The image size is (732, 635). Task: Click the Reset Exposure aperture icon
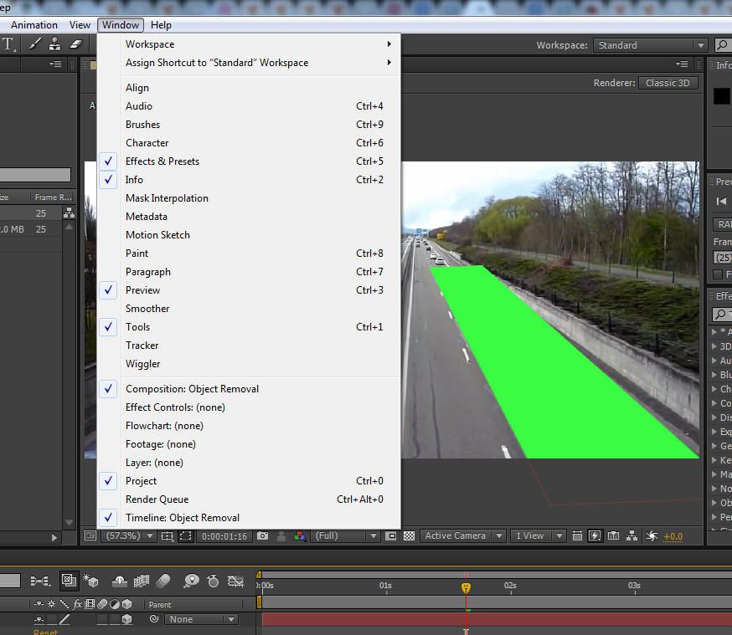point(652,536)
